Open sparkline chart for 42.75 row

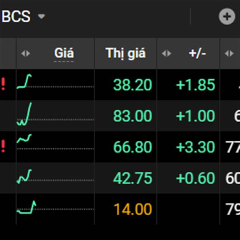click(25, 176)
